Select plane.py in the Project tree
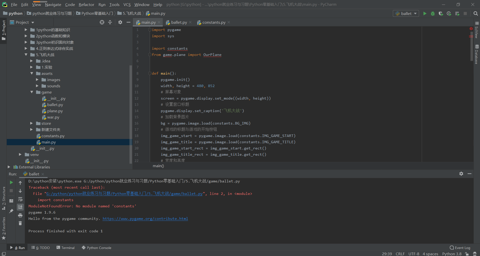This screenshot has height=256, width=480. coord(55,111)
